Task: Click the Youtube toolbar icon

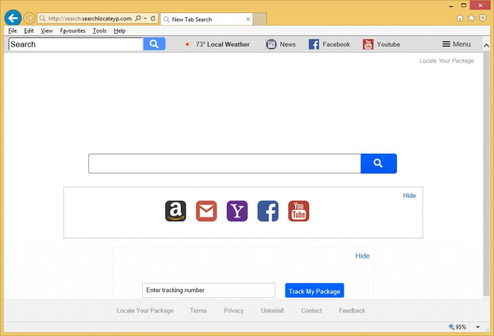Action: [368, 44]
